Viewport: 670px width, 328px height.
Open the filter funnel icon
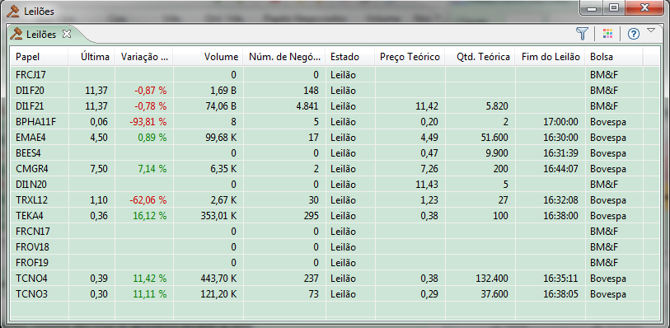coord(582,34)
